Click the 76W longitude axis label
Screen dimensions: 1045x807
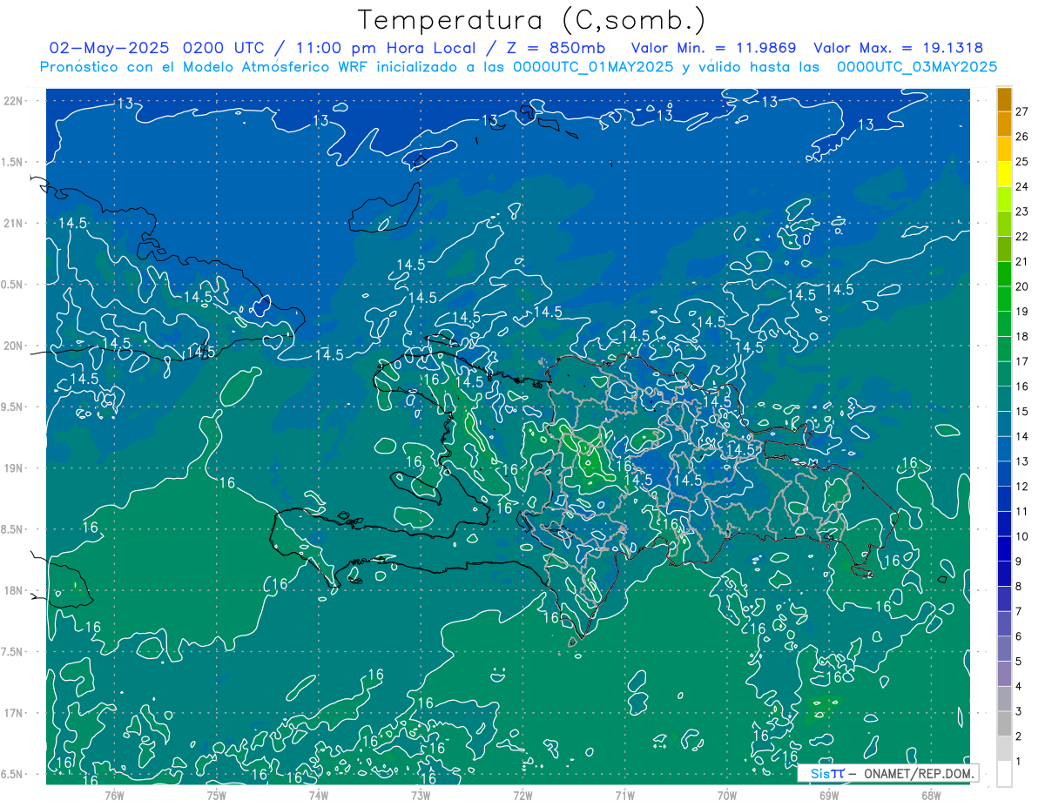[x=114, y=795]
